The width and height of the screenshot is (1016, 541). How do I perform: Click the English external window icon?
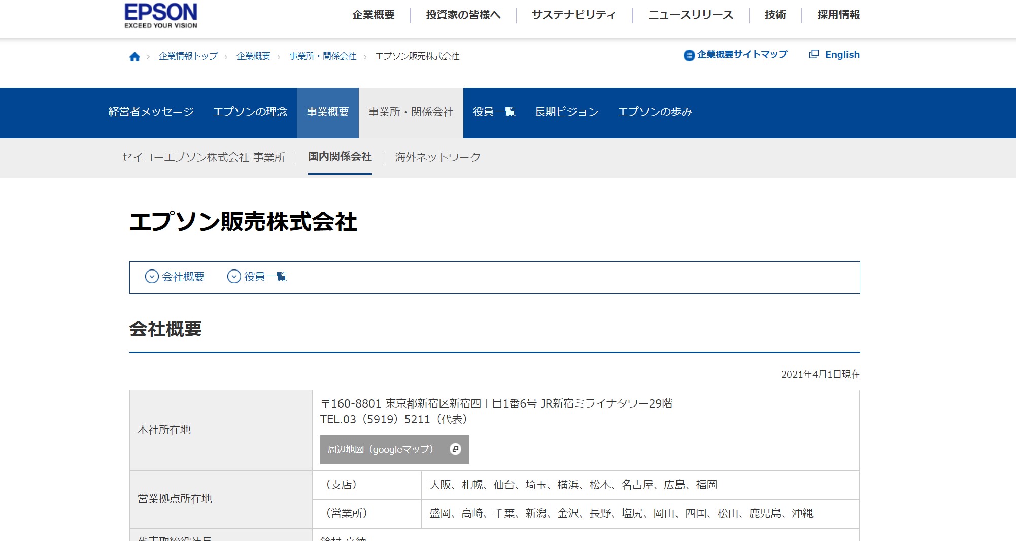[814, 54]
